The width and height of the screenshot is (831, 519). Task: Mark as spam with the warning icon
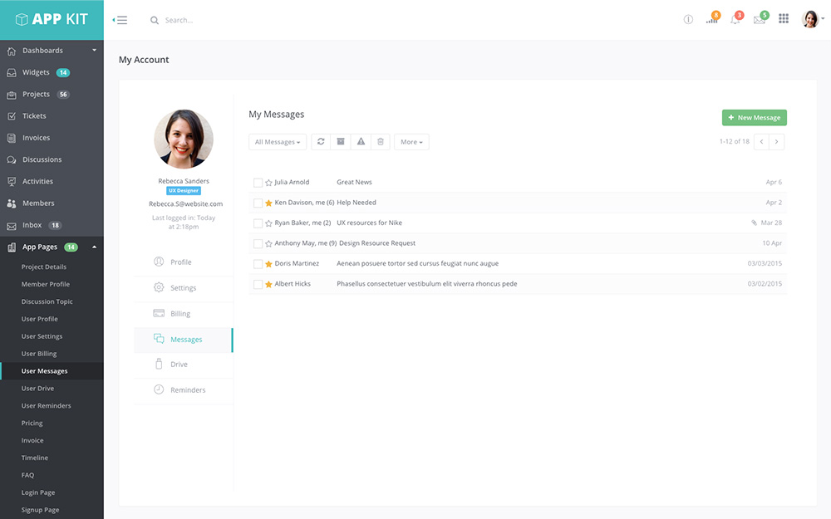361,142
